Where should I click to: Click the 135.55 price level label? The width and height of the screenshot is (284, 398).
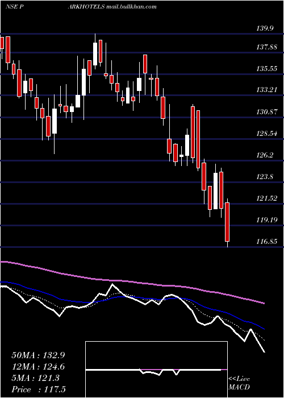pos(267,69)
